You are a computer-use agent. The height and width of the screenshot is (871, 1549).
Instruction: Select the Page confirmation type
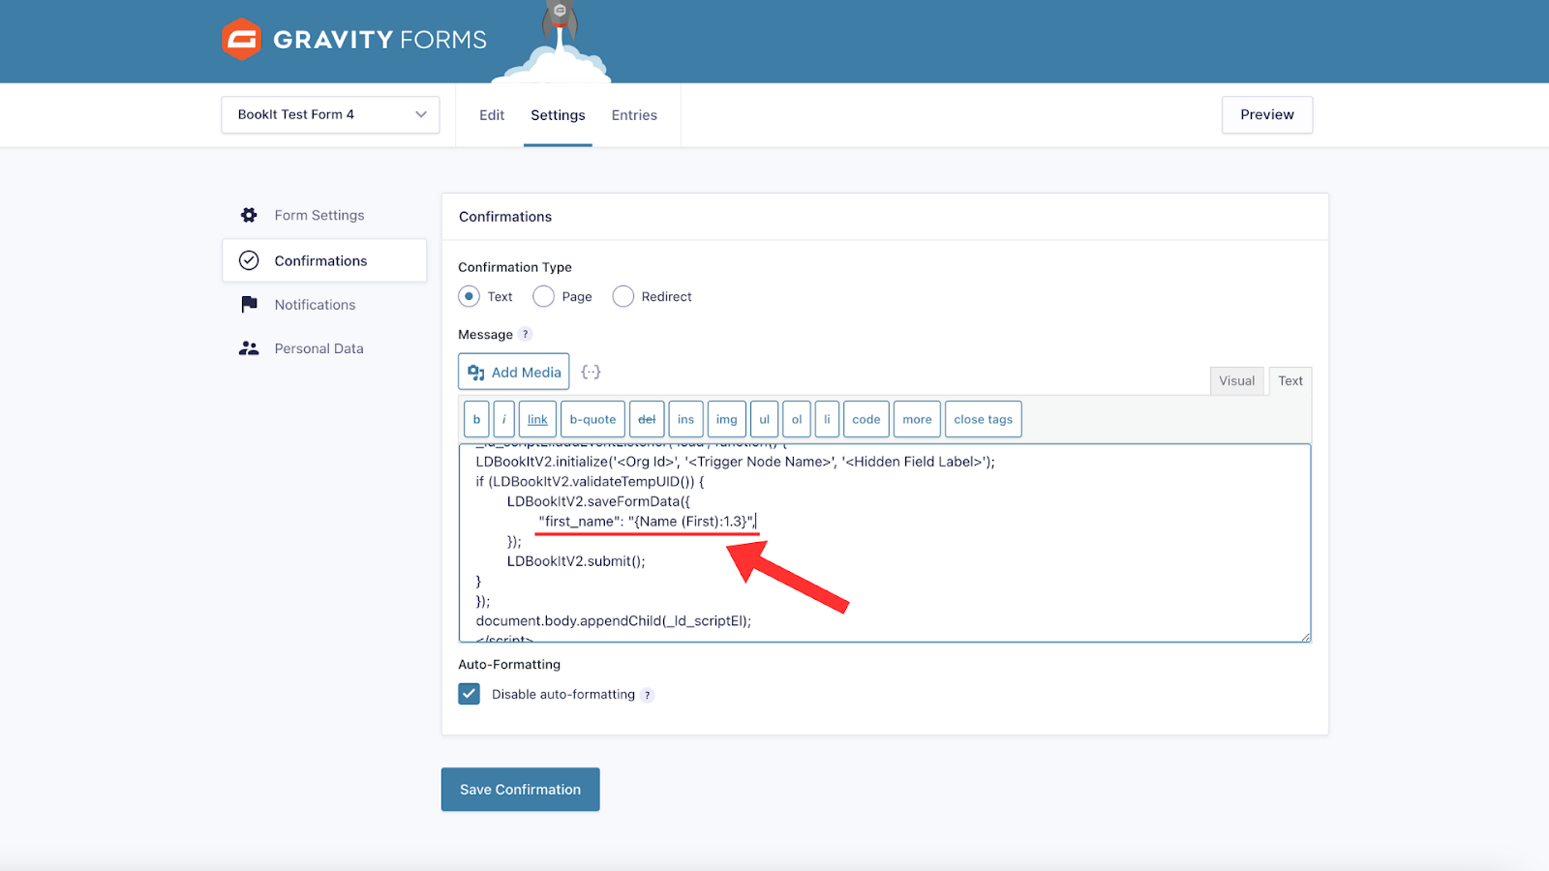tap(544, 296)
